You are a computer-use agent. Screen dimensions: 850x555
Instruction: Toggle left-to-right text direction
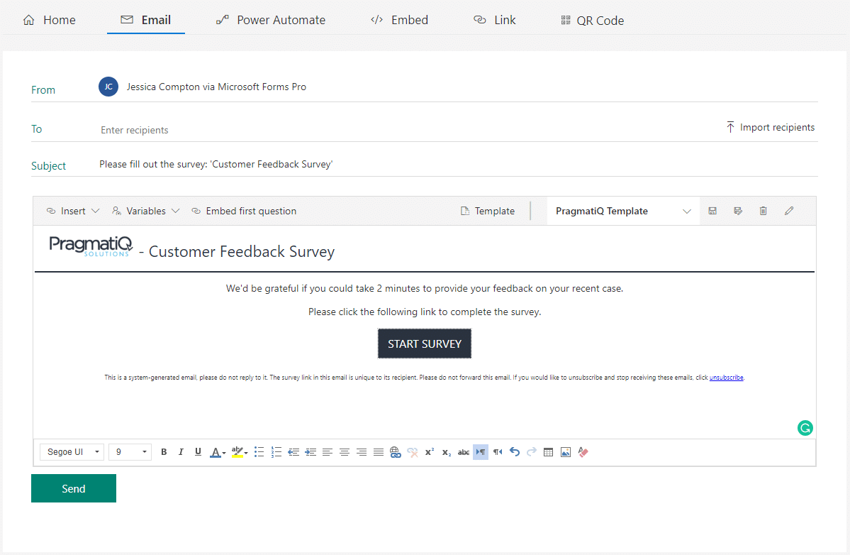tap(481, 452)
